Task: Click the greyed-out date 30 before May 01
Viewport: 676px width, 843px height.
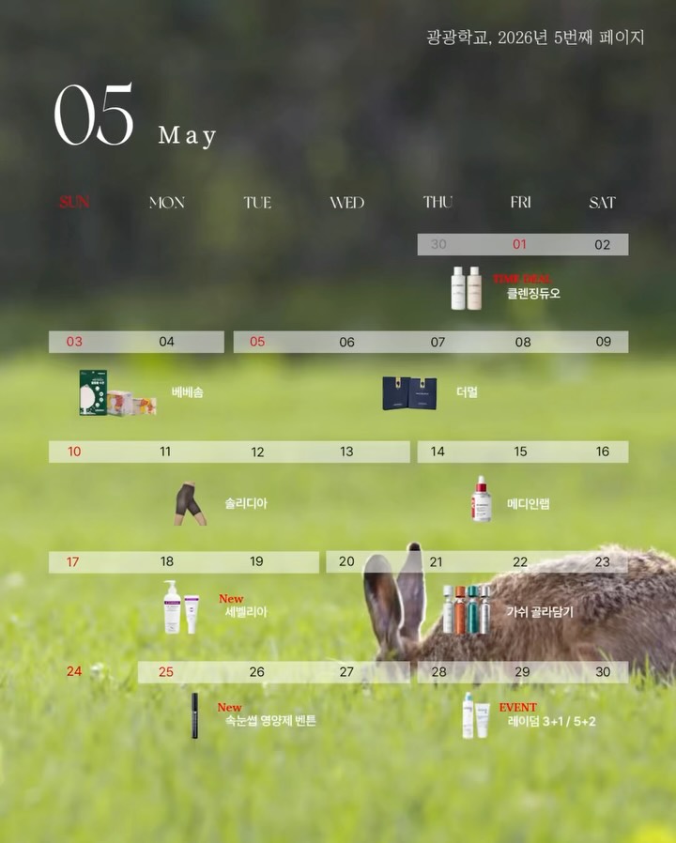Action: tap(438, 244)
